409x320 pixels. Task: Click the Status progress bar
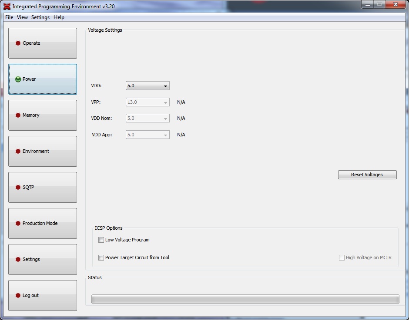click(245, 299)
